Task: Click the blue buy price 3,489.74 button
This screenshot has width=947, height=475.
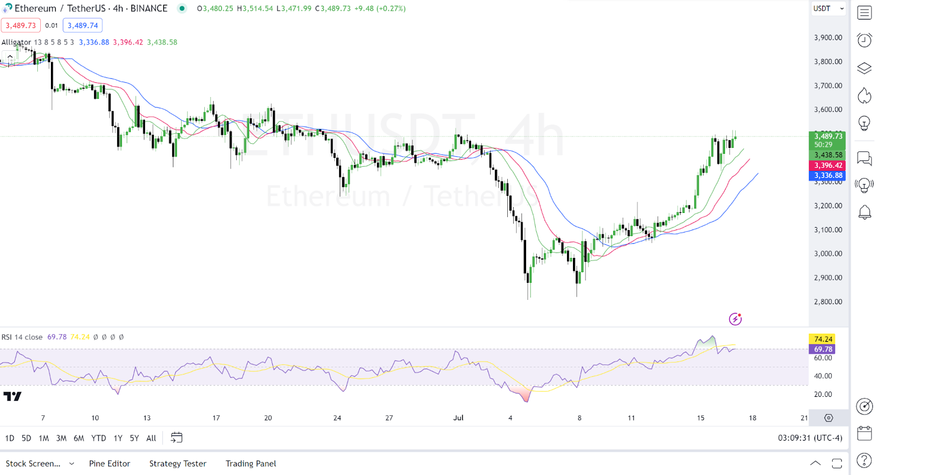Action: [82, 25]
